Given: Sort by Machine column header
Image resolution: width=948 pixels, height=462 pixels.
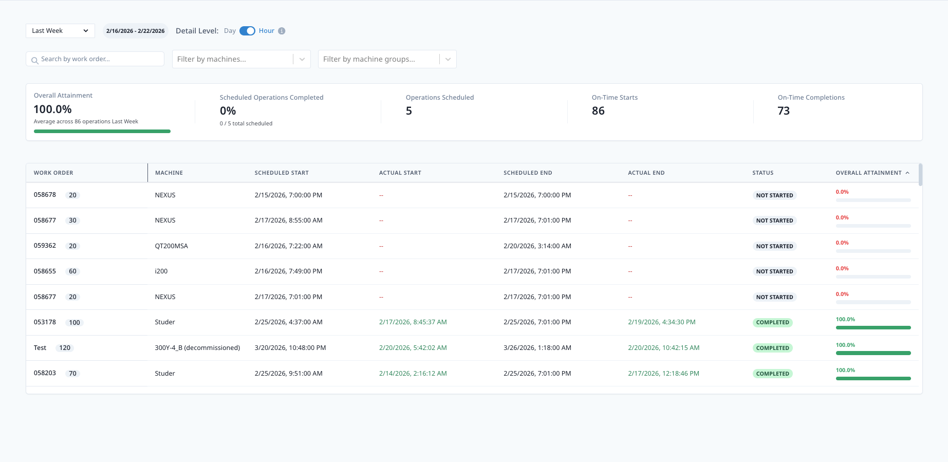Looking at the screenshot, I should click(169, 173).
